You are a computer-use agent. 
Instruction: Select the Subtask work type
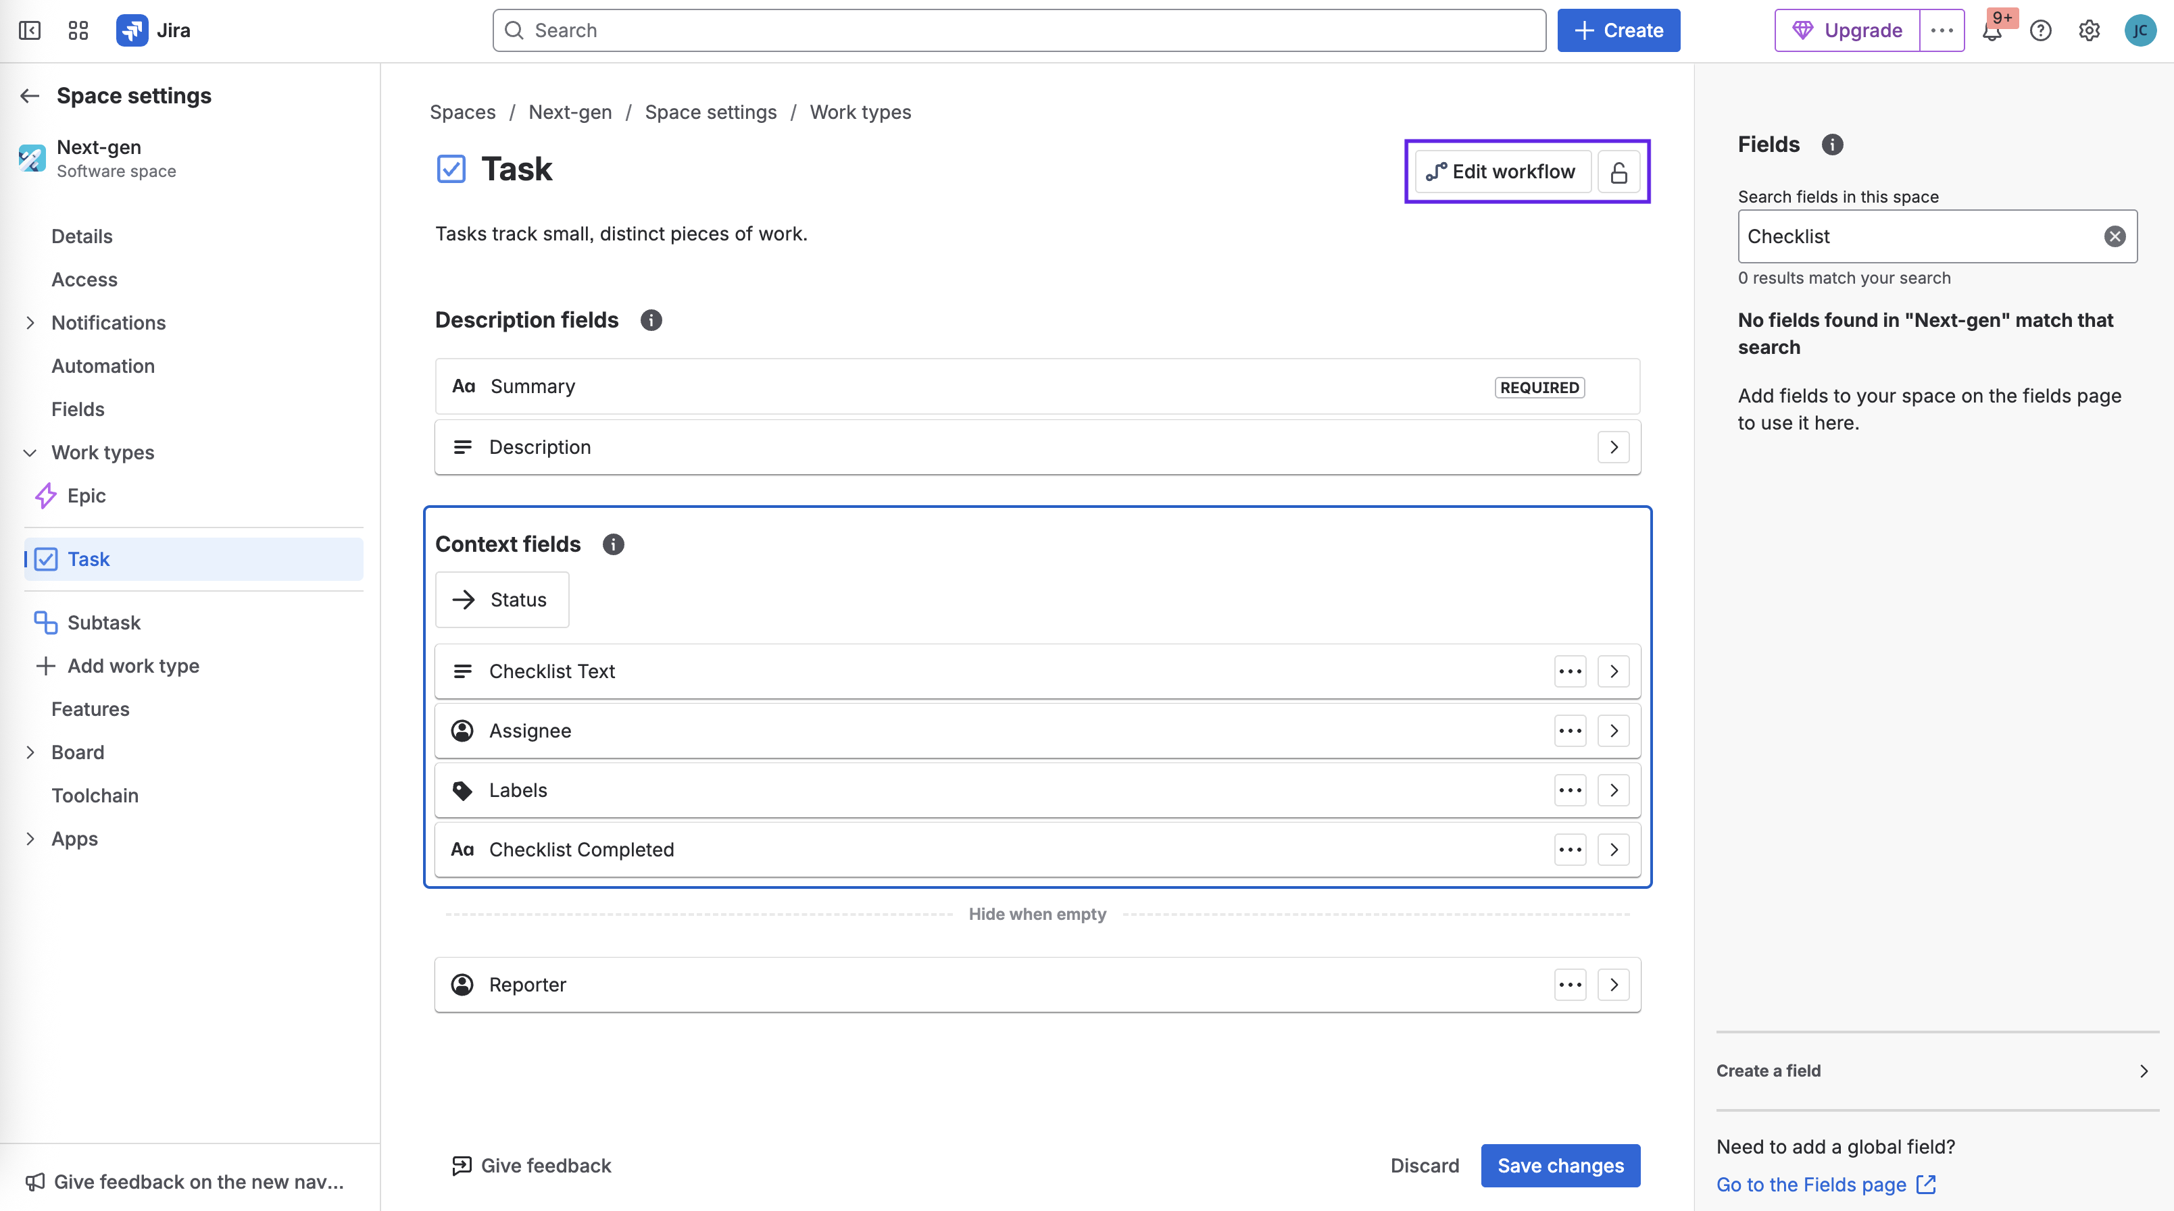point(104,622)
